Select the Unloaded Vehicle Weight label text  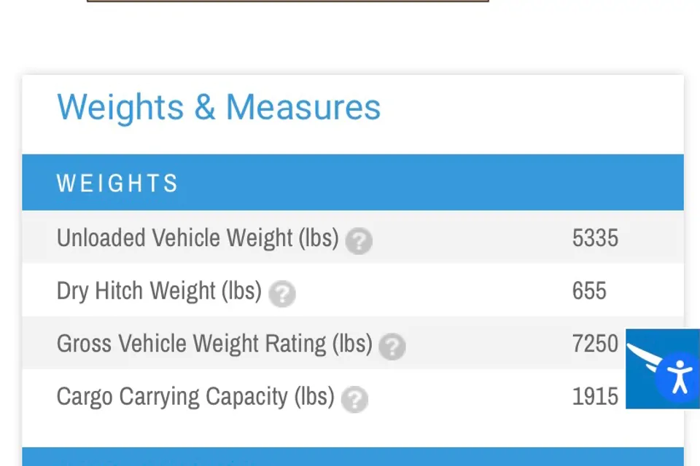point(175,238)
